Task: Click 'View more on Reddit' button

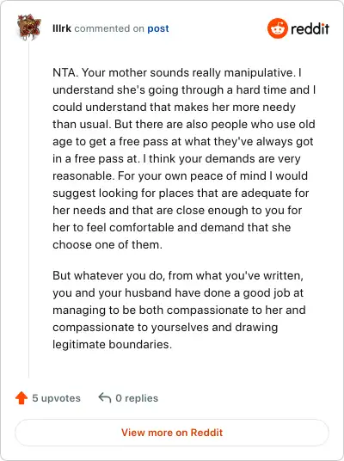Action: 172,433
